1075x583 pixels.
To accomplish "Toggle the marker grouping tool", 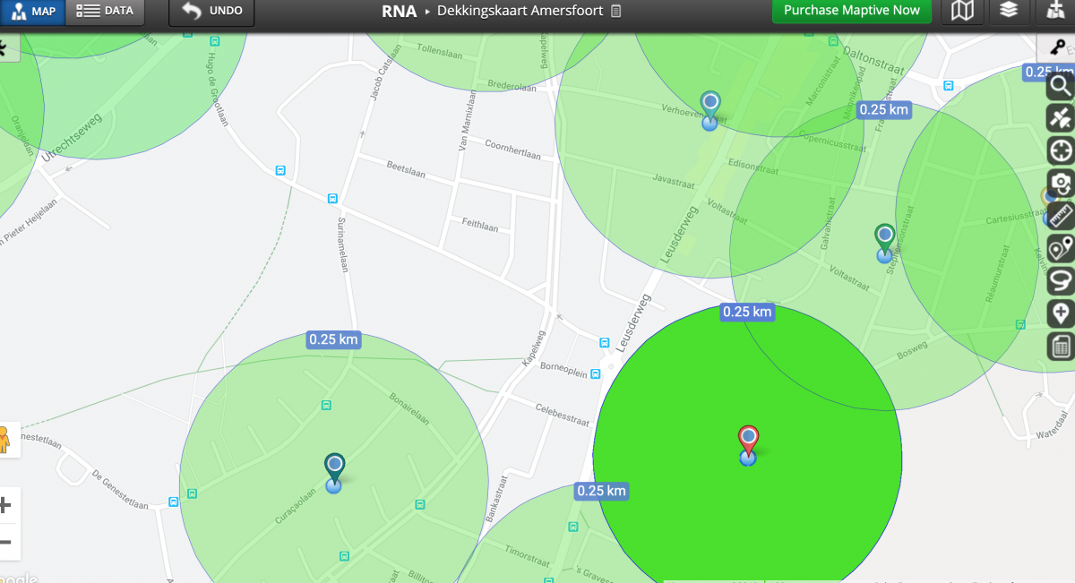I will [1060, 250].
